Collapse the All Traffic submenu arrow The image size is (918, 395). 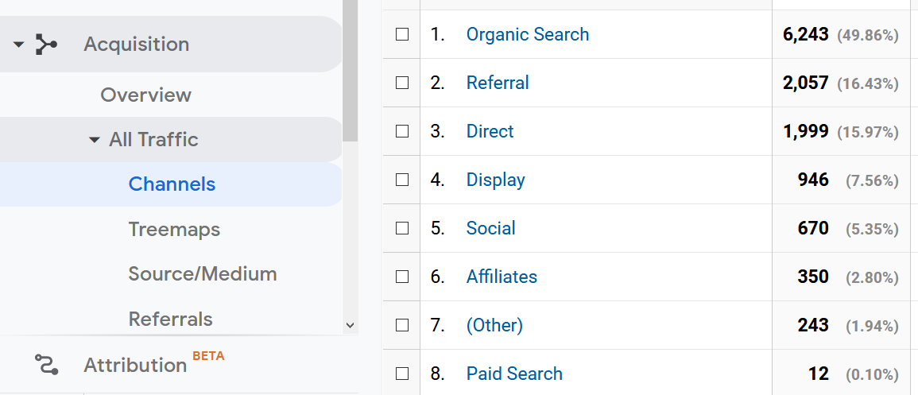click(95, 140)
